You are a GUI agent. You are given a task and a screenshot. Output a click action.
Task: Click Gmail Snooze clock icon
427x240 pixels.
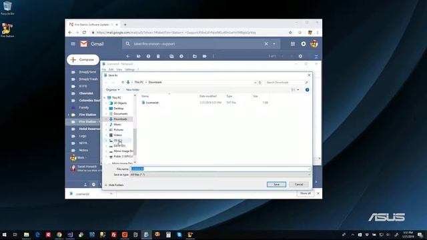(x=181, y=56)
